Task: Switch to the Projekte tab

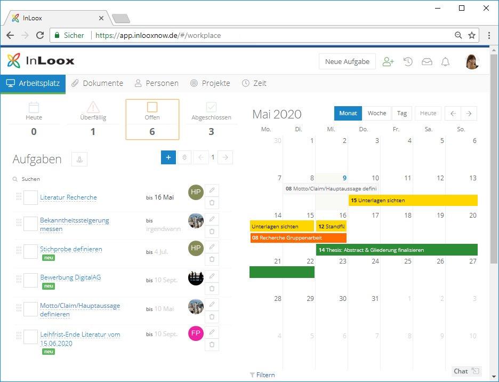Action: [210, 83]
